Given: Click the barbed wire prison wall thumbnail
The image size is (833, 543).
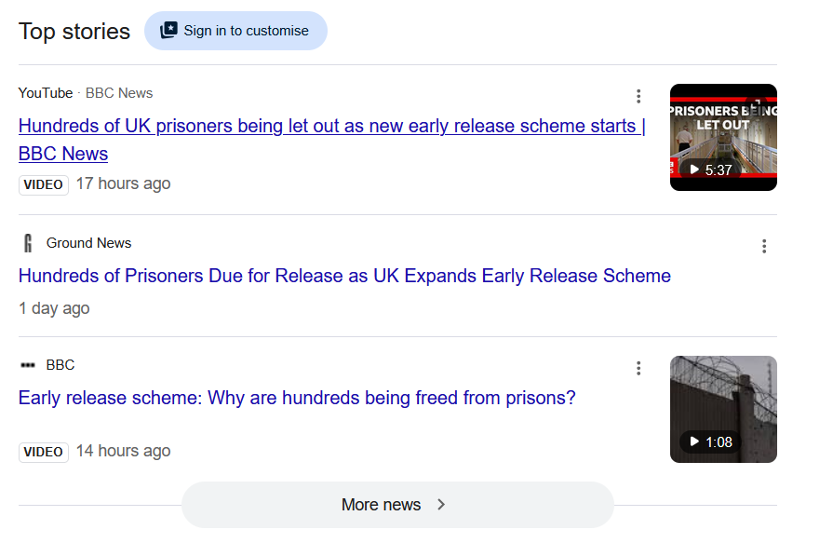Looking at the screenshot, I should (x=723, y=409).
